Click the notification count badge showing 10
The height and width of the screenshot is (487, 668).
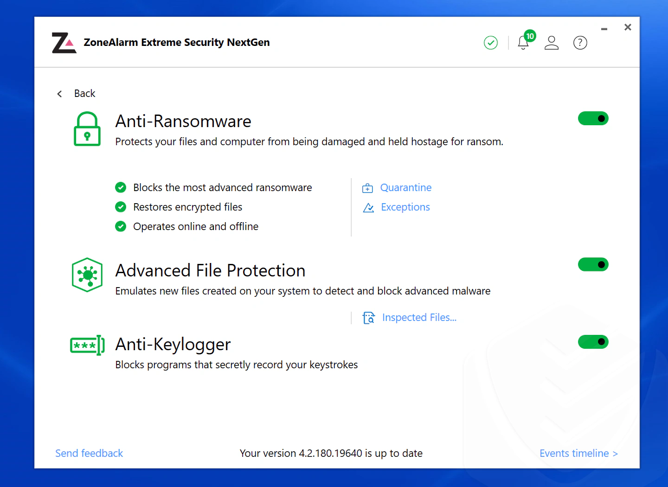530,36
